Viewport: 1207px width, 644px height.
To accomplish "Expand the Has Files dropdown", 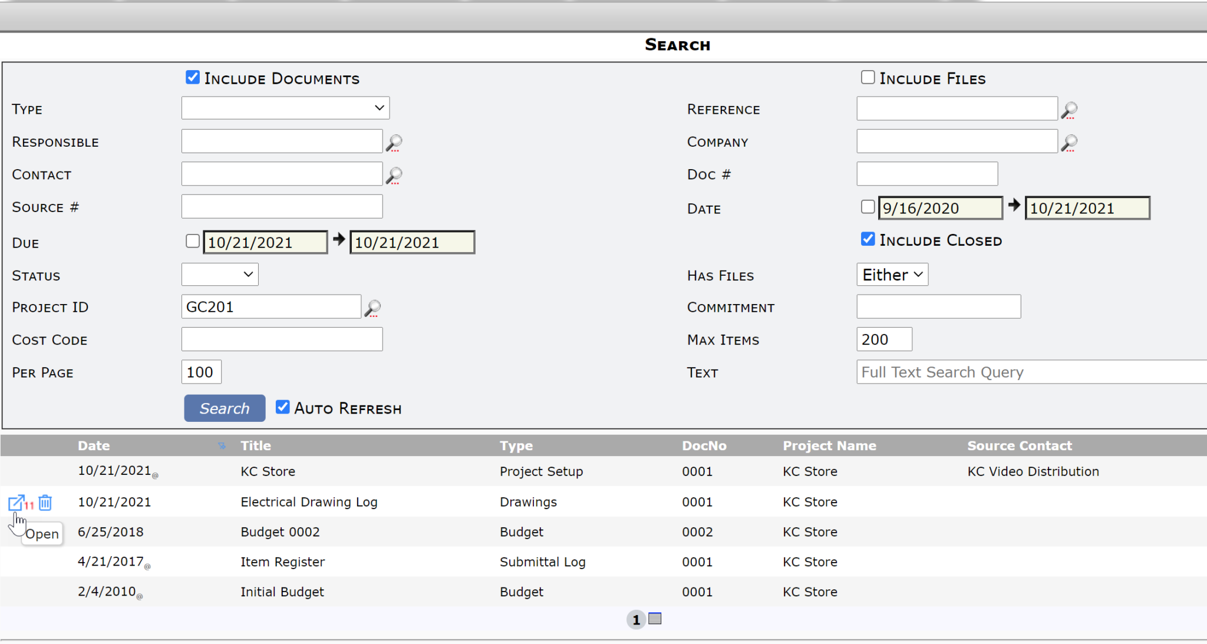I will pos(890,275).
